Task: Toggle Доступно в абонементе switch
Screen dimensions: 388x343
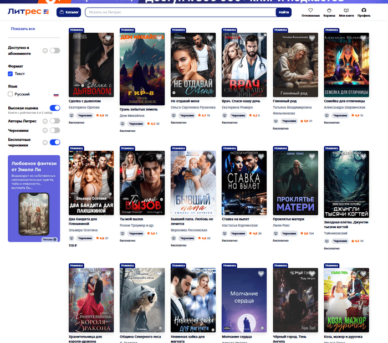Action: 55,50
